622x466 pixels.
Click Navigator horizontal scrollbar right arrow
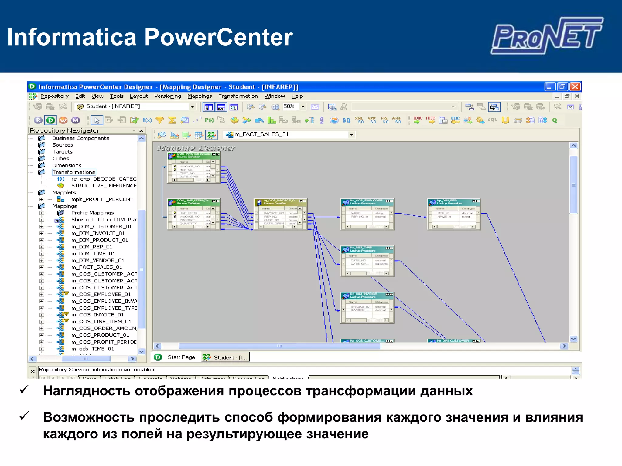pyautogui.click(x=132, y=359)
